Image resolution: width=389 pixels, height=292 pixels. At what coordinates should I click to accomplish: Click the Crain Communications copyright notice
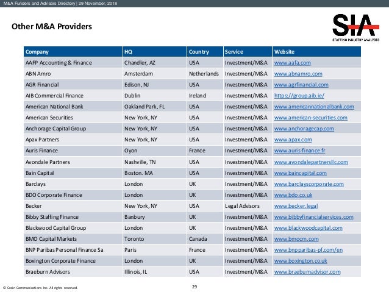(x=40, y=288)
